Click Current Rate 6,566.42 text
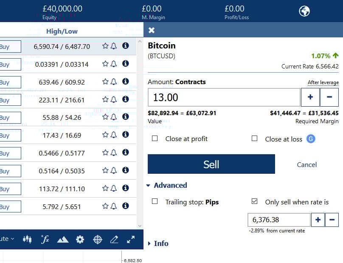Viewport: 343px width, 263px height. [310, 66]
